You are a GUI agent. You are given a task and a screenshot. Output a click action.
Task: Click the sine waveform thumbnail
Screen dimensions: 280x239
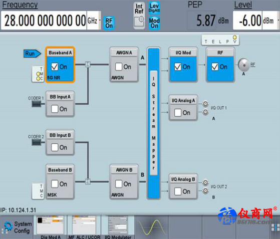[x=151, y=227]
